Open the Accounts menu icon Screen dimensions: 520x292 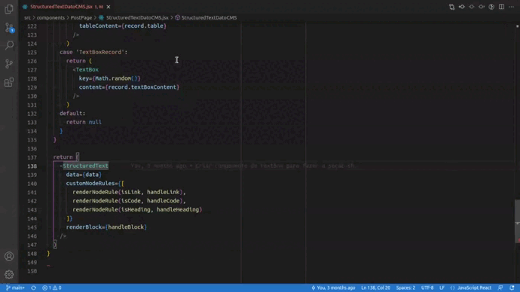[x=9, y=256]
